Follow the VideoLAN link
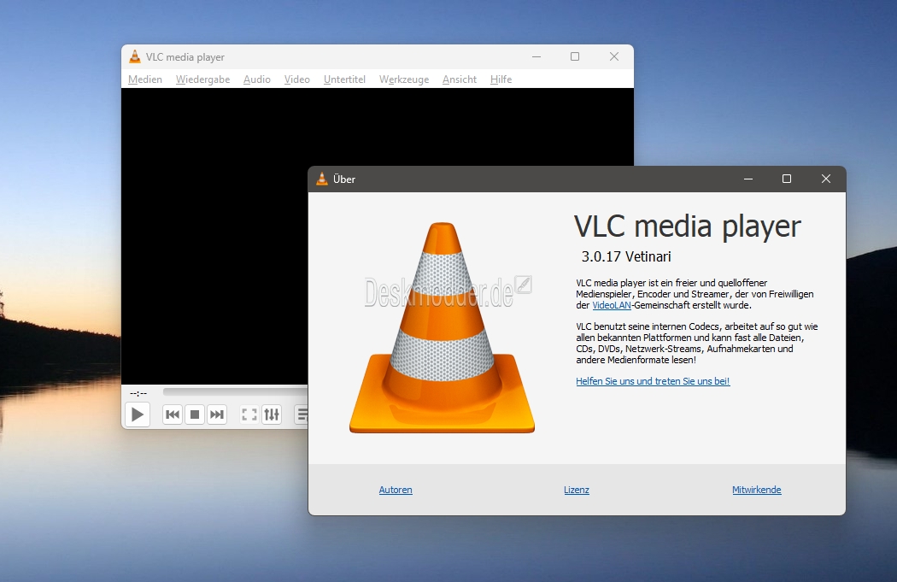 pos(612,306)
